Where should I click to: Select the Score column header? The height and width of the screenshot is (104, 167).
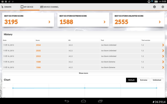pyautogui.click(x=38, y=40)
